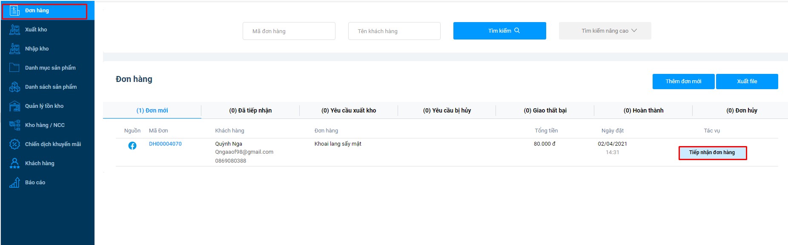Open Khách hàng page
This screenshot has height=245, width=788.
click(x=40, y=163)
